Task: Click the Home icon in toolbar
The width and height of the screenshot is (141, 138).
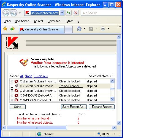Action: tap(79, 29)
